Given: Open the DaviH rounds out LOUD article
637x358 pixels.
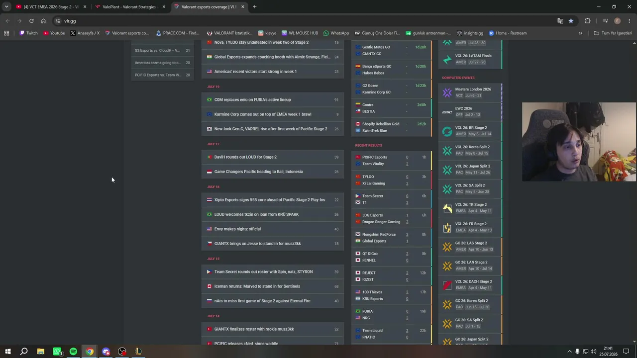Looking at the screenshot, I should [x=273, y=157].
